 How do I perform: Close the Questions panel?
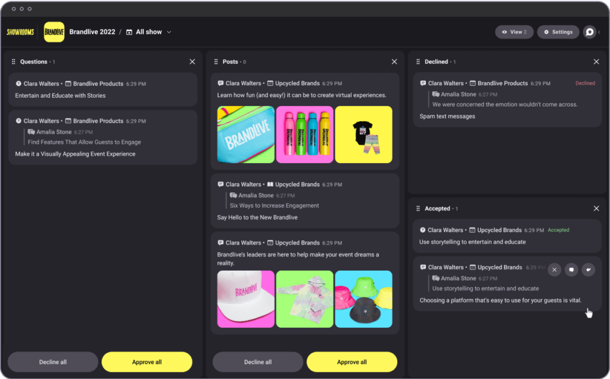pyautogui.click(x=192, y=62)
